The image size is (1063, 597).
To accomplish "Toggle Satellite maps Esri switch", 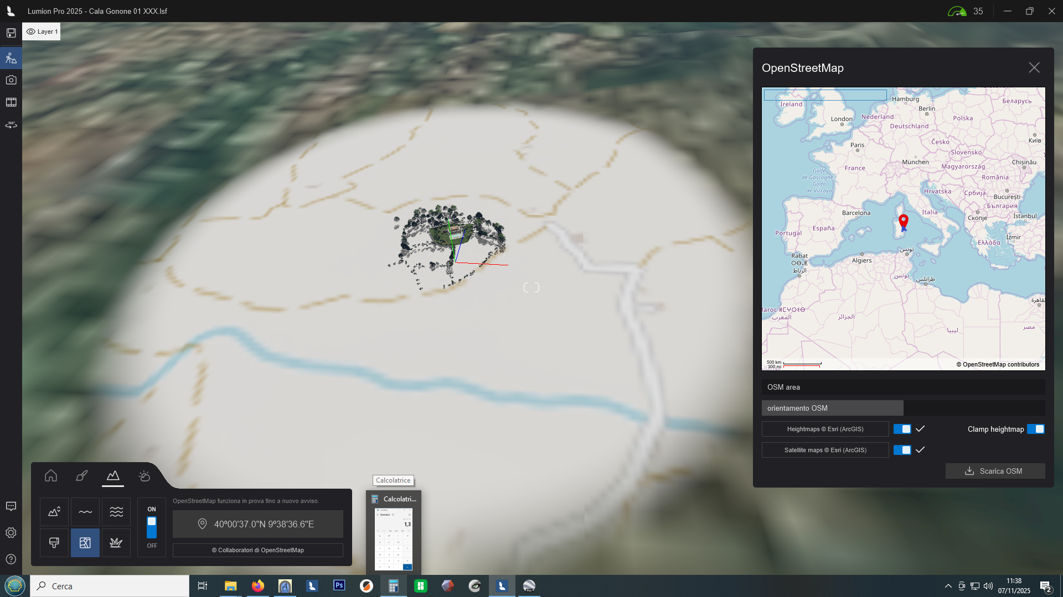I will (902, 450).
